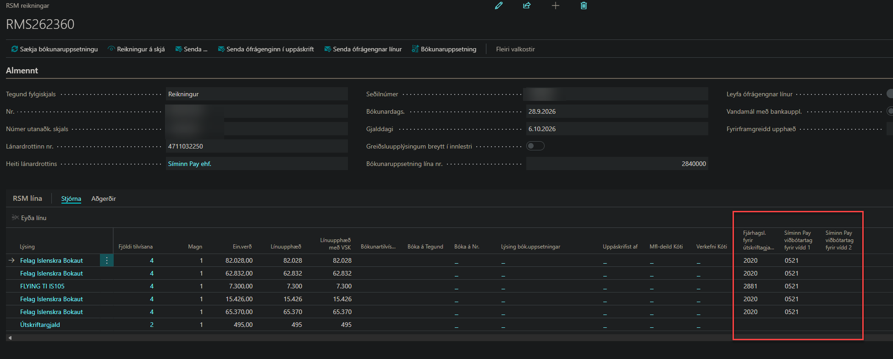The width and height of the screenshot is (893, 359).
Task: Click Senda ófrágengnar línur
Action: (363, 49)
